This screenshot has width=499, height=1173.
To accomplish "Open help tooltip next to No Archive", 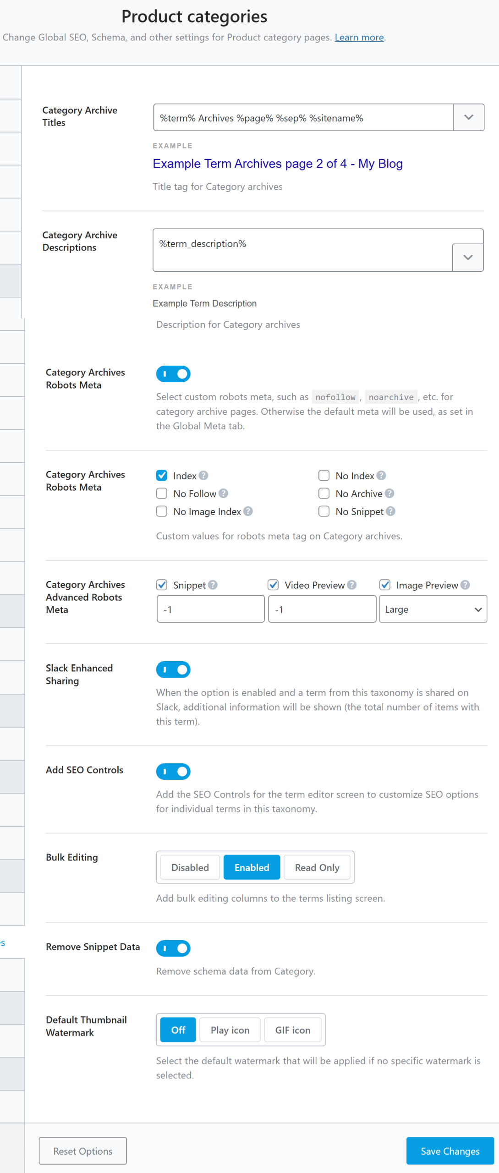I will [389, 493].
